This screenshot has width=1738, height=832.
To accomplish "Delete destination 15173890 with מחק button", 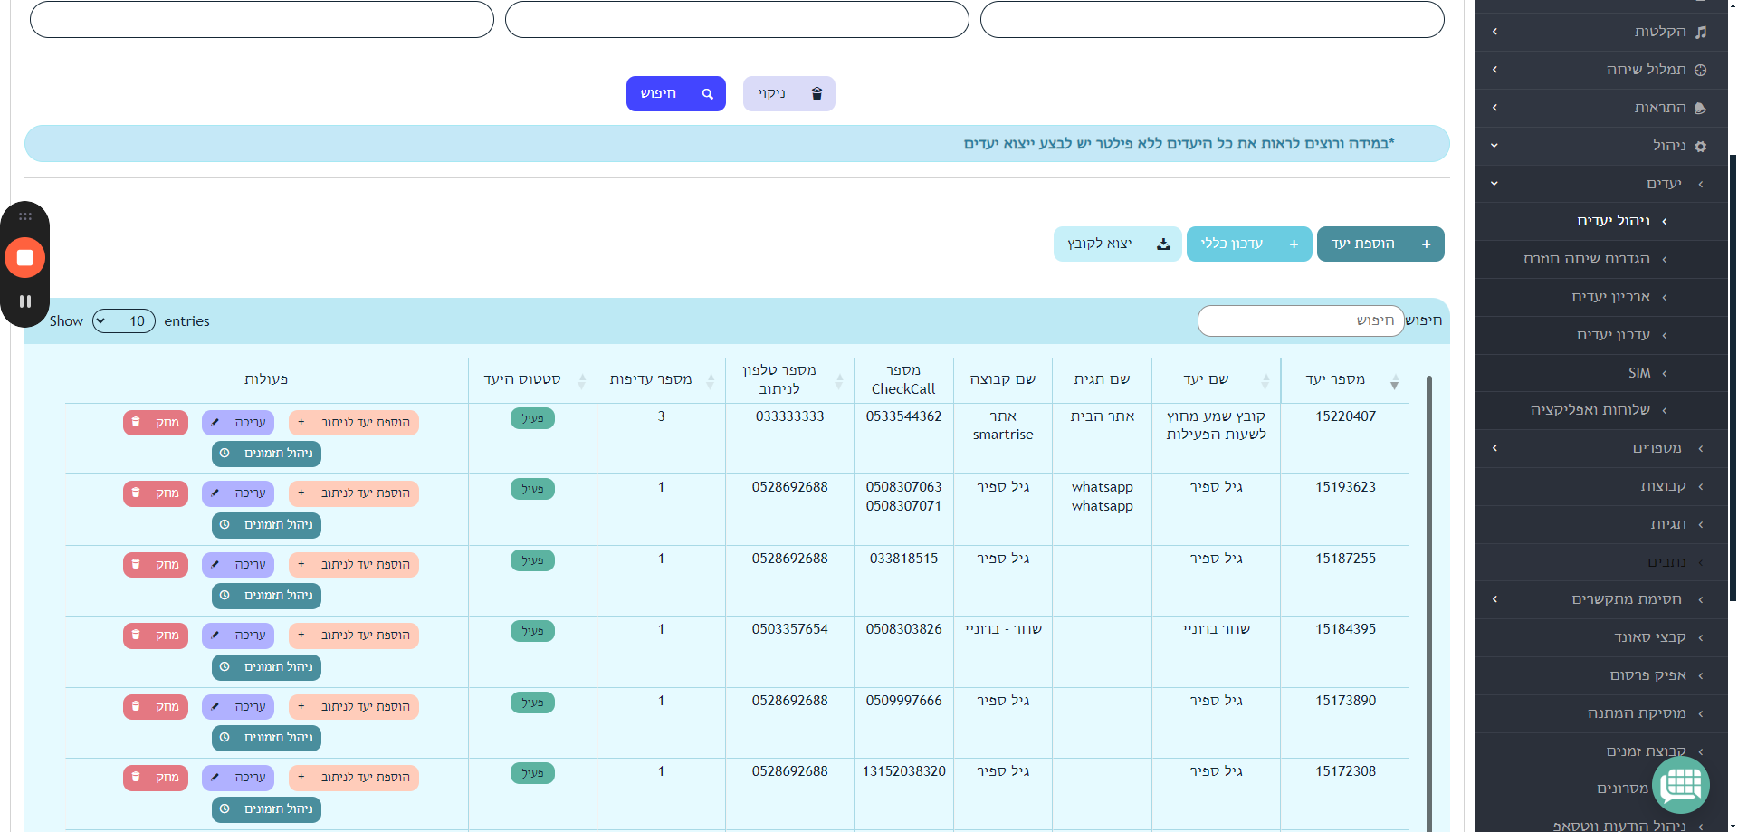I will point(156,707).
